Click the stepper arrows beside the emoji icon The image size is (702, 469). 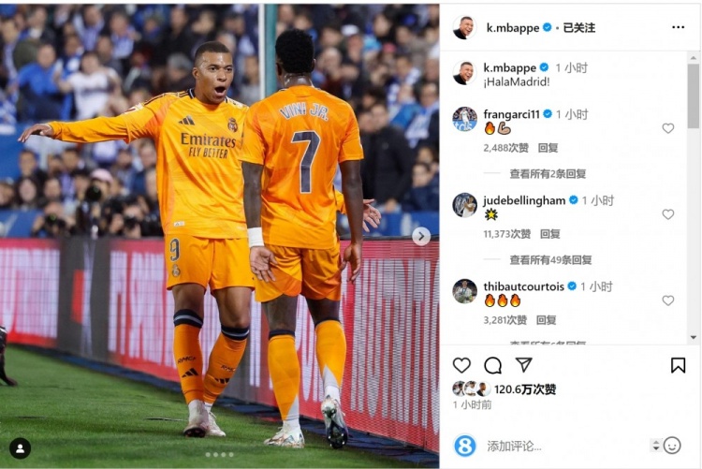pyautogui.click(x=655, y=446)
